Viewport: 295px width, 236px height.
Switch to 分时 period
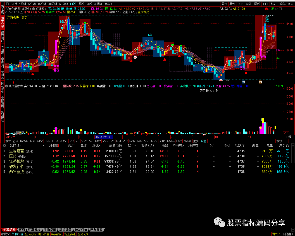click(14, 4)
